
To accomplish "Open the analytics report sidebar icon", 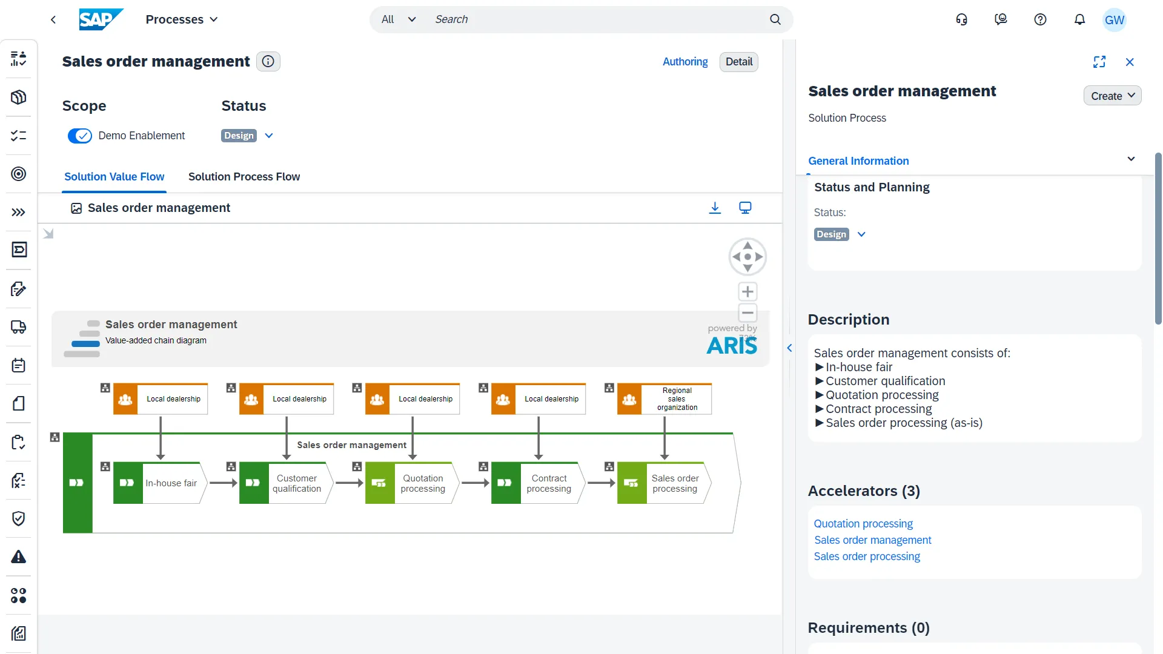I will [x=19, y=633].
